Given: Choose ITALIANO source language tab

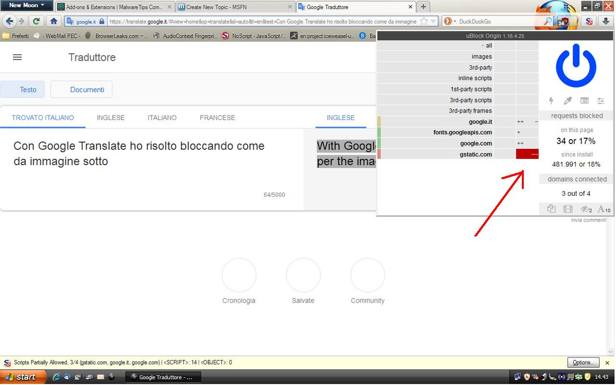Looking at the screenshot, I should point(162,118).
